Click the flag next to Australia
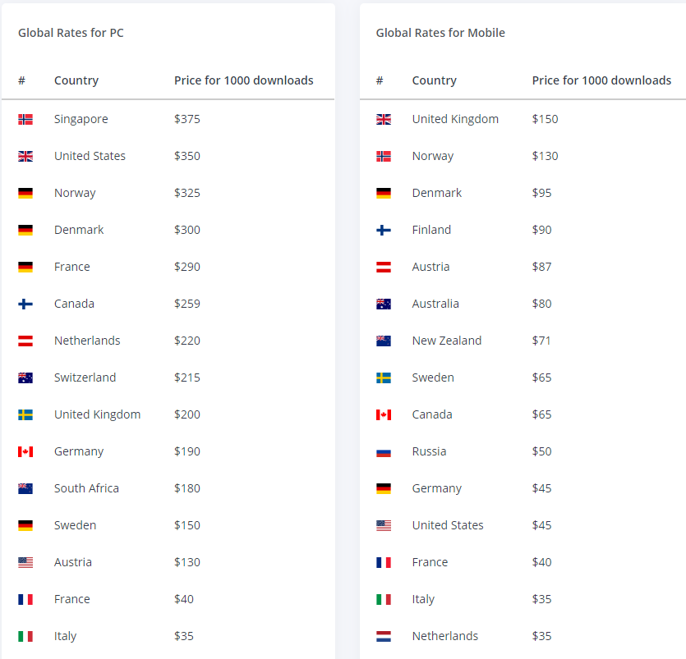686x659 pixels. [x=384, y=304]
